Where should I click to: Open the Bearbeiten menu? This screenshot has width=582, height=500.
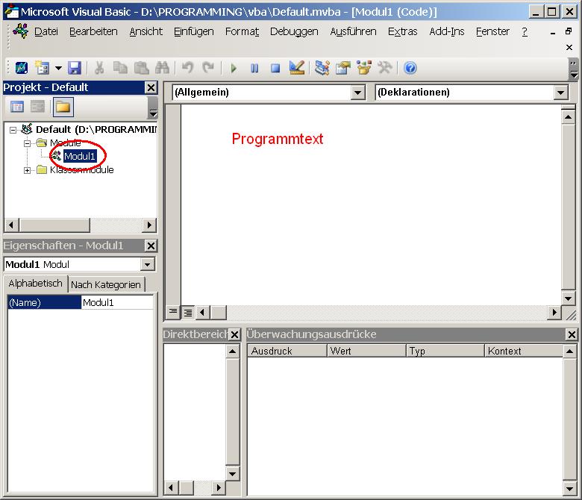93,31
